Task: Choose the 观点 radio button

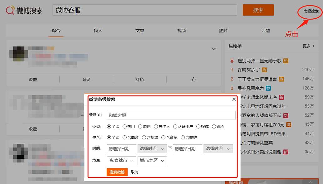Action: coord(214,127)
